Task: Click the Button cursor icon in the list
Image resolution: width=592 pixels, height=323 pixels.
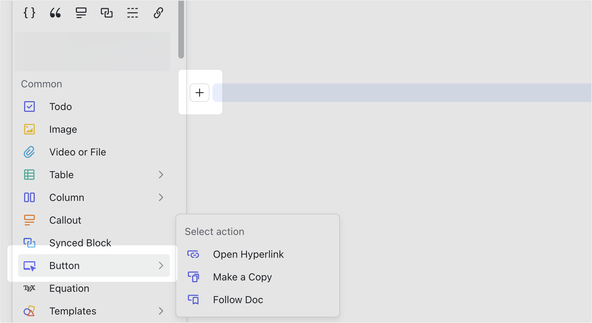Action: pyautogui.click(x=29, y=266)
